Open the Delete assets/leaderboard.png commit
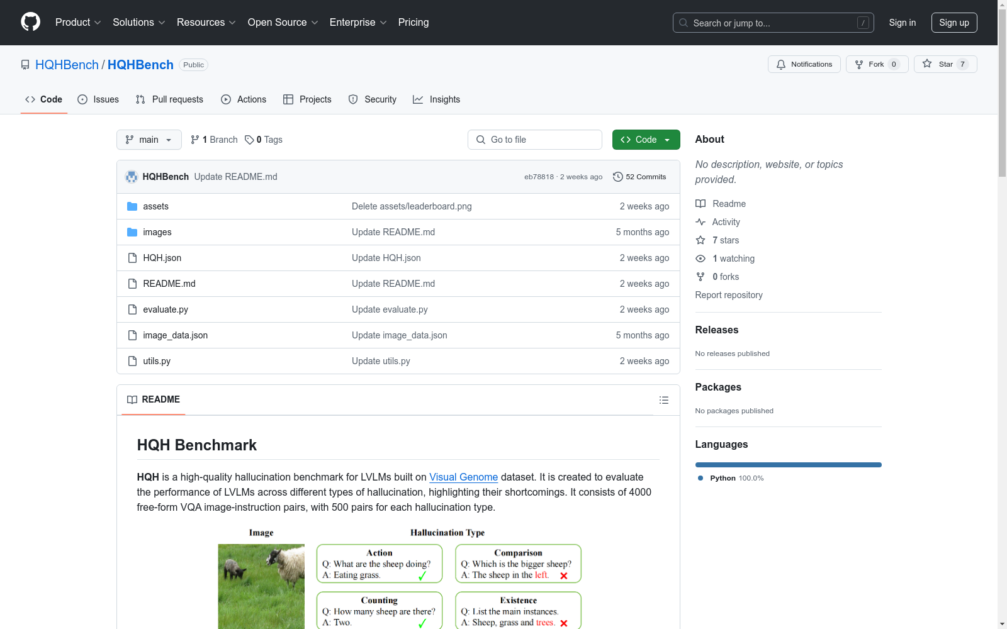 point(412,206)
